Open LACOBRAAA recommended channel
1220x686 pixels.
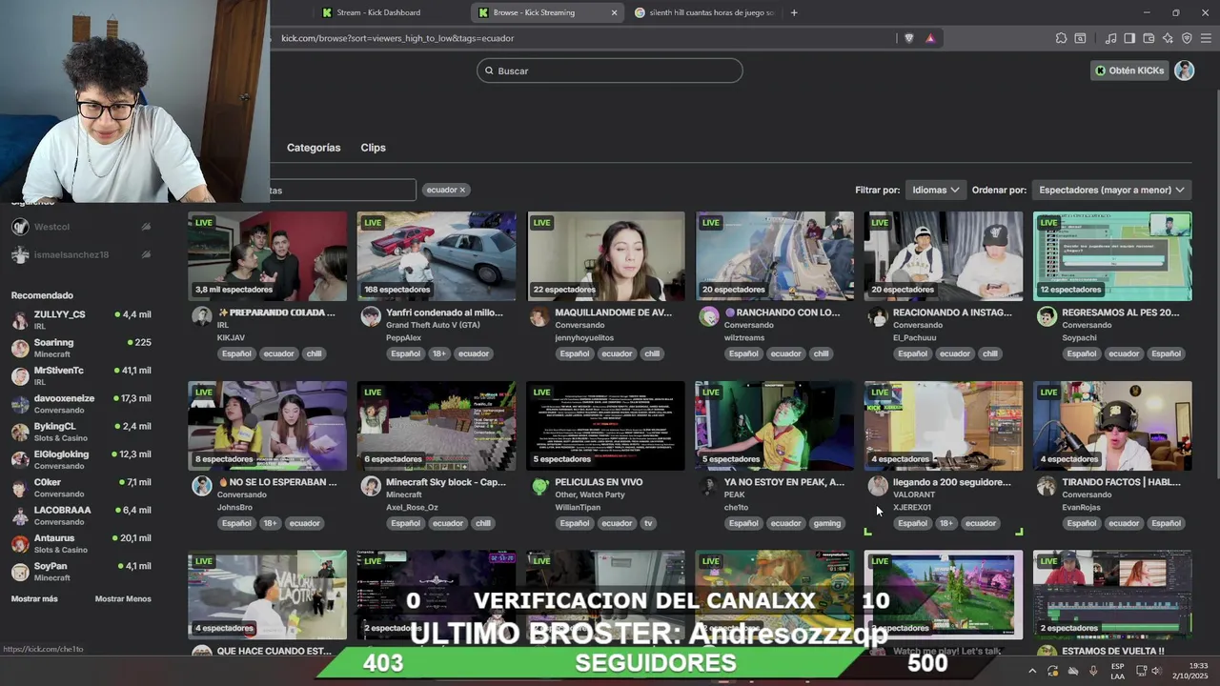pos(81,515)
